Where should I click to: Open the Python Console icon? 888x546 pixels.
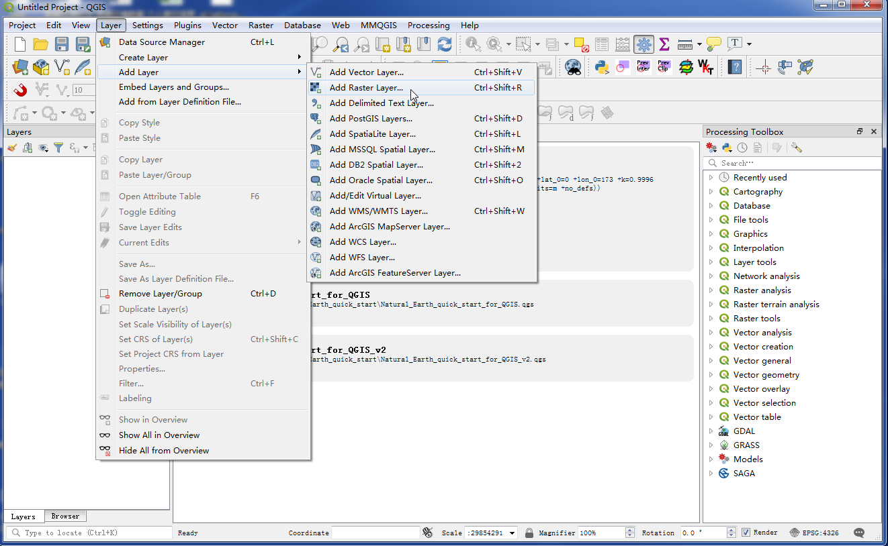coord(602,67)
